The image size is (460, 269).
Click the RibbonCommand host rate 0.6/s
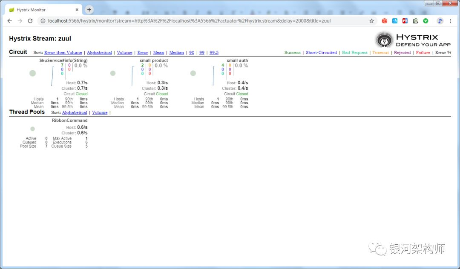pyautogui.click(x=82, y=127)
